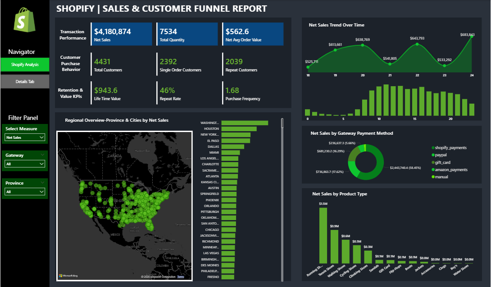Select the Cycling Shoes $0.5M product bar
Image resolution: width=491 pixels, height=287 pixels.
[x=357, y=254]
